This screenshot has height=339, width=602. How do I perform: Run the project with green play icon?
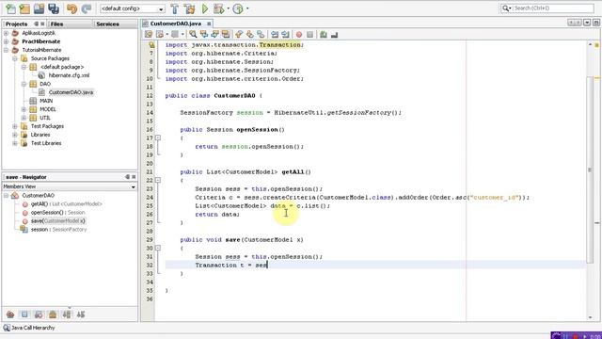tap(205, 8)
